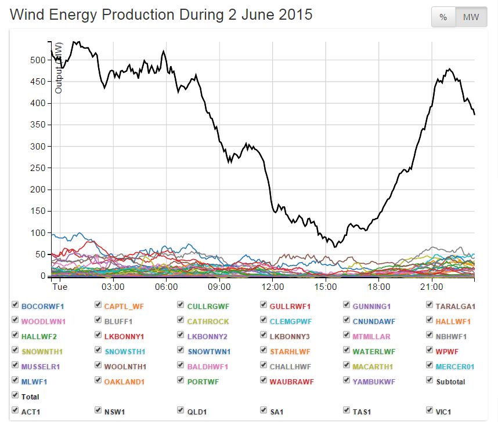The width and height of the screenshot is (498, 422).
Task: Switch chart units to percent (%)
Action: (443, 17)
